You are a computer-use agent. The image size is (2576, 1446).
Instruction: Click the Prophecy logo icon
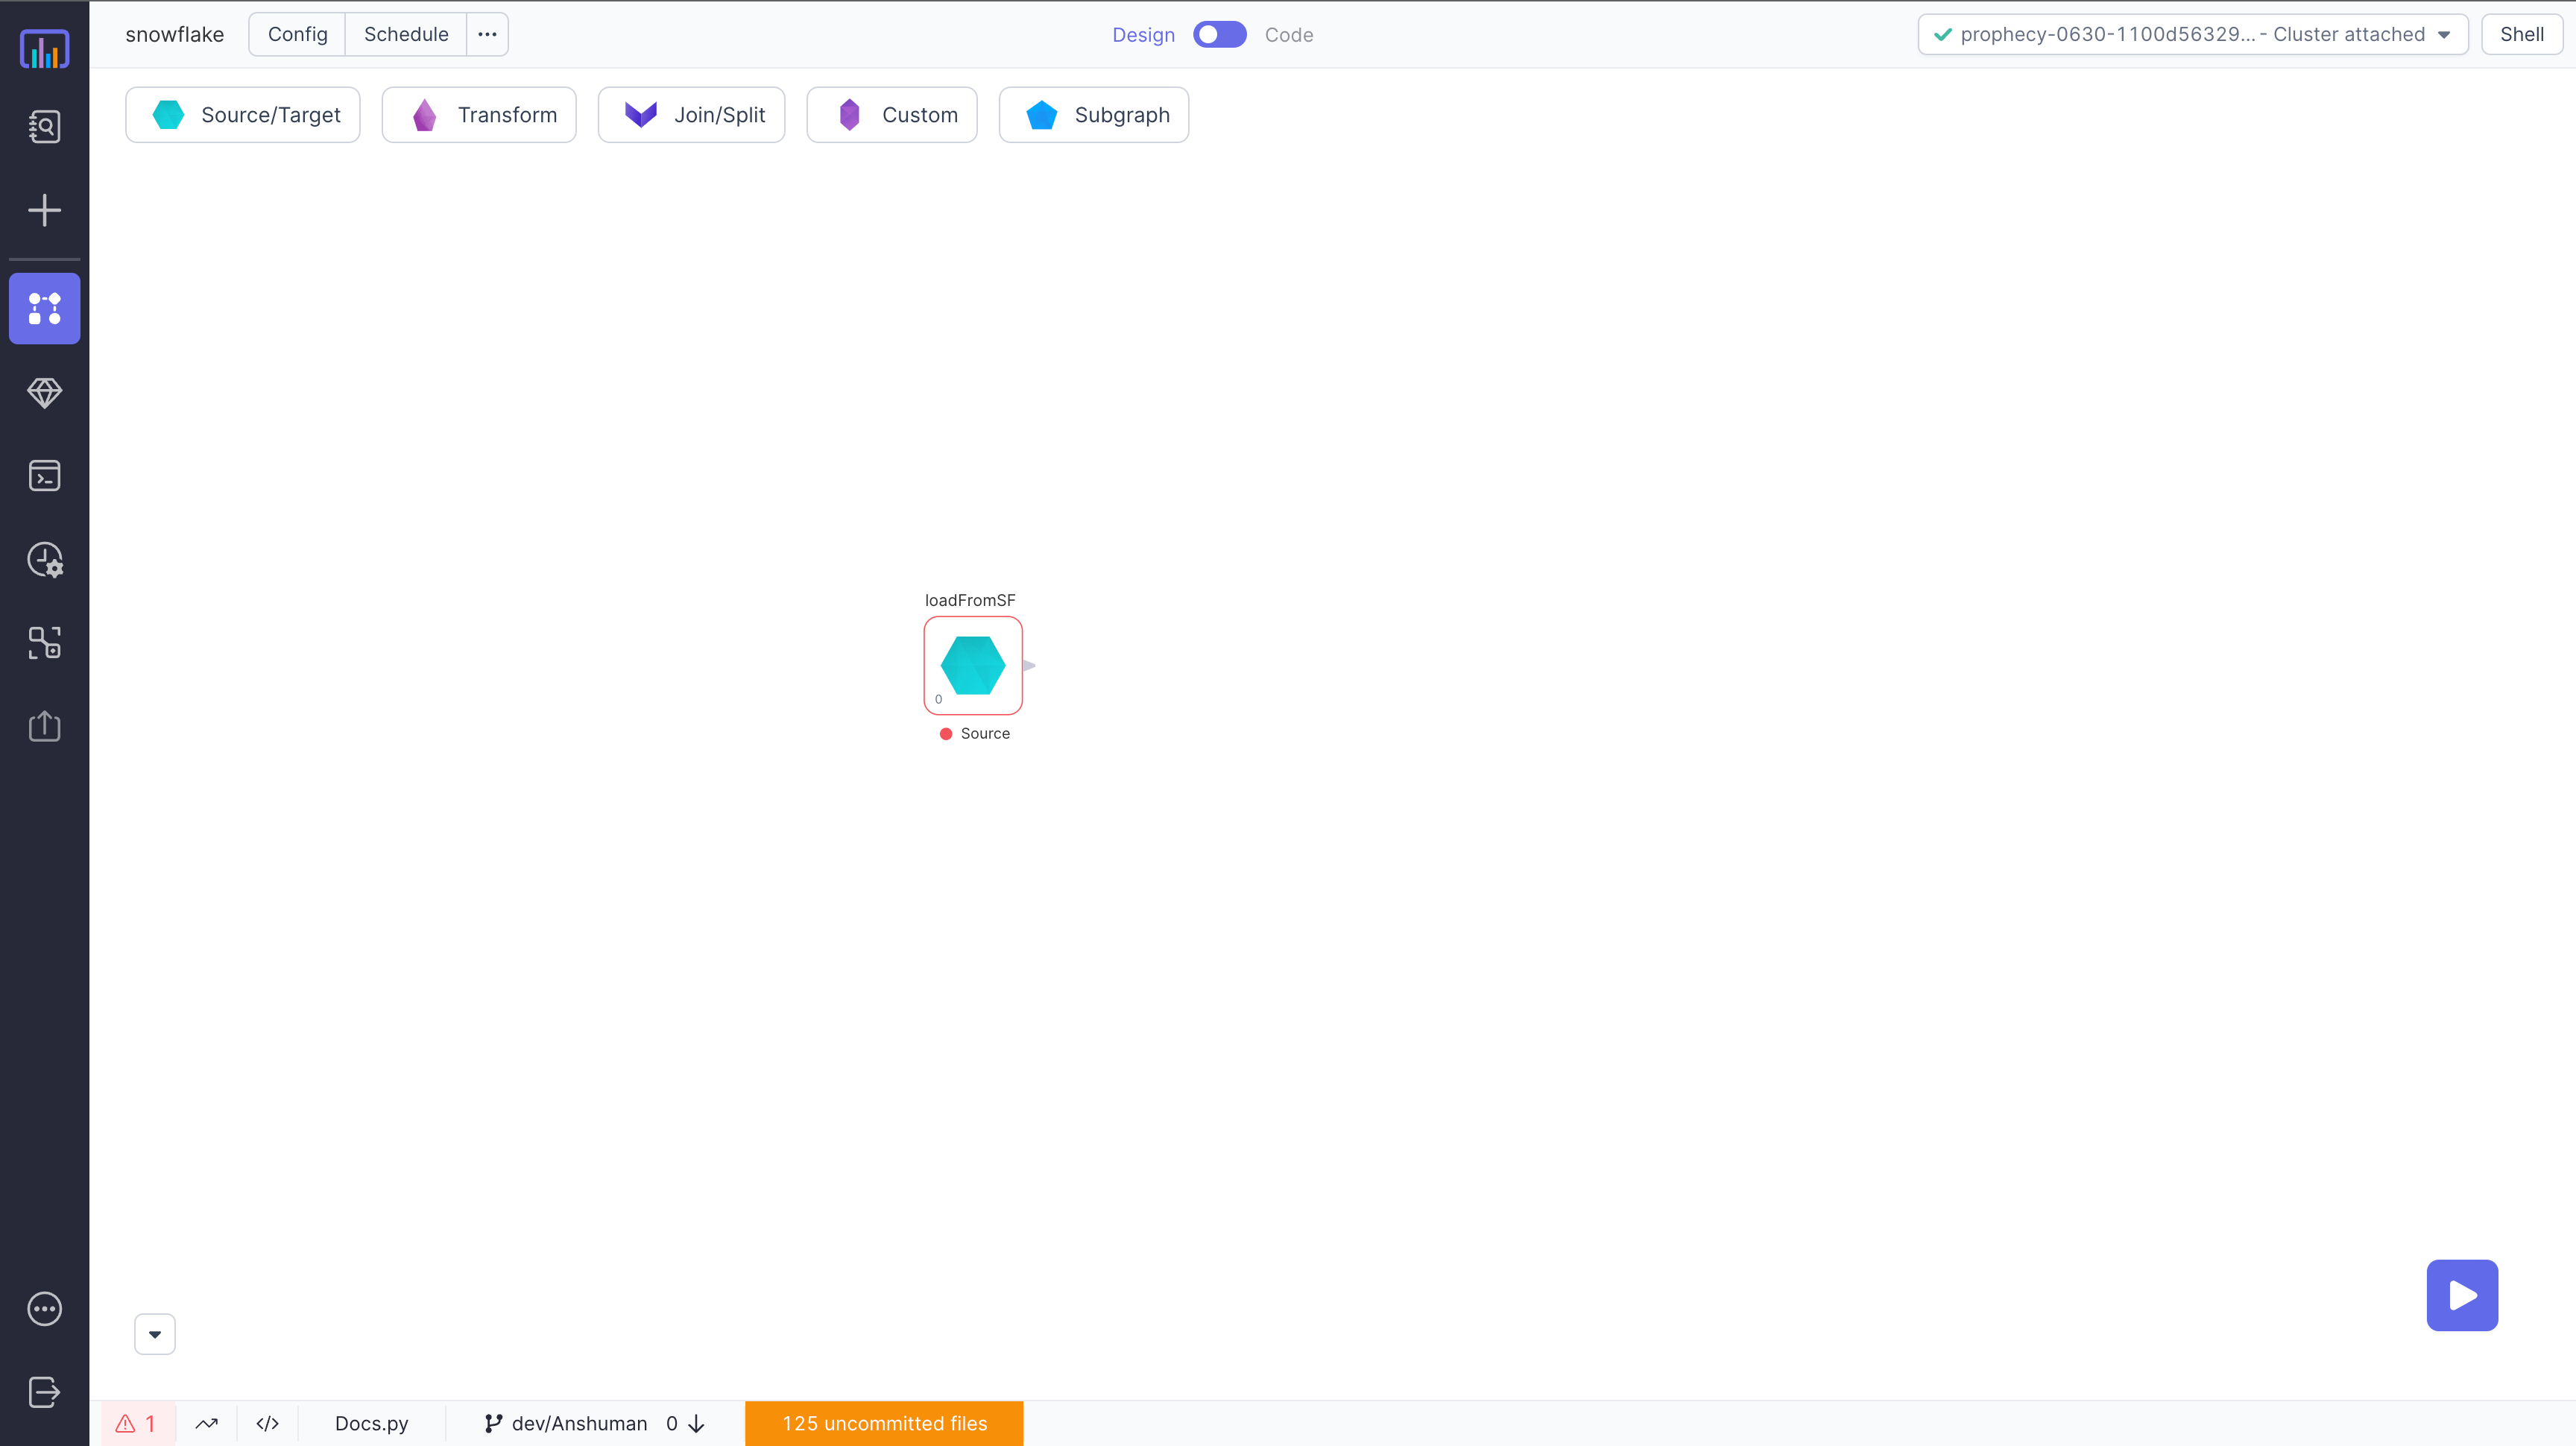pos(44,48)
